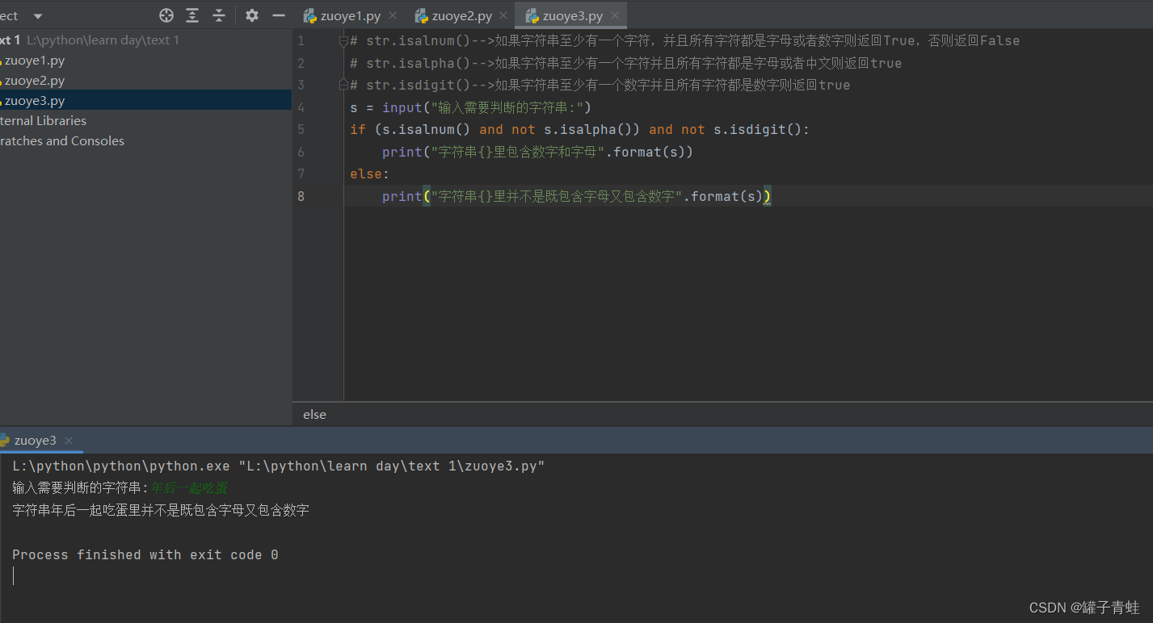Select opened file with the crosshair locate icon
This screenshot has width=1153, height=623.
[166, 15]
